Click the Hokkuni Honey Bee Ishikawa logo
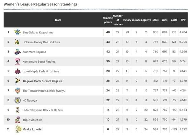The width and height of the screenshot is (191, 135). (17, 42)
